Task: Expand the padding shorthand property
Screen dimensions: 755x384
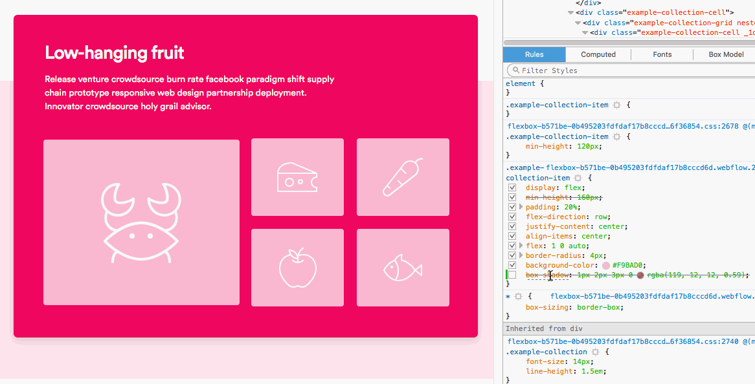Action: (521, 208)
